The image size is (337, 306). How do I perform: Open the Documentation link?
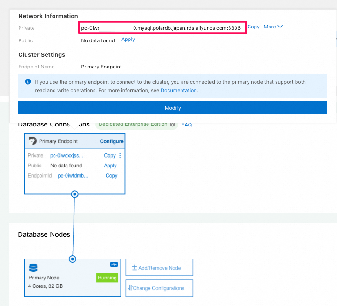[x=179, y=90]
